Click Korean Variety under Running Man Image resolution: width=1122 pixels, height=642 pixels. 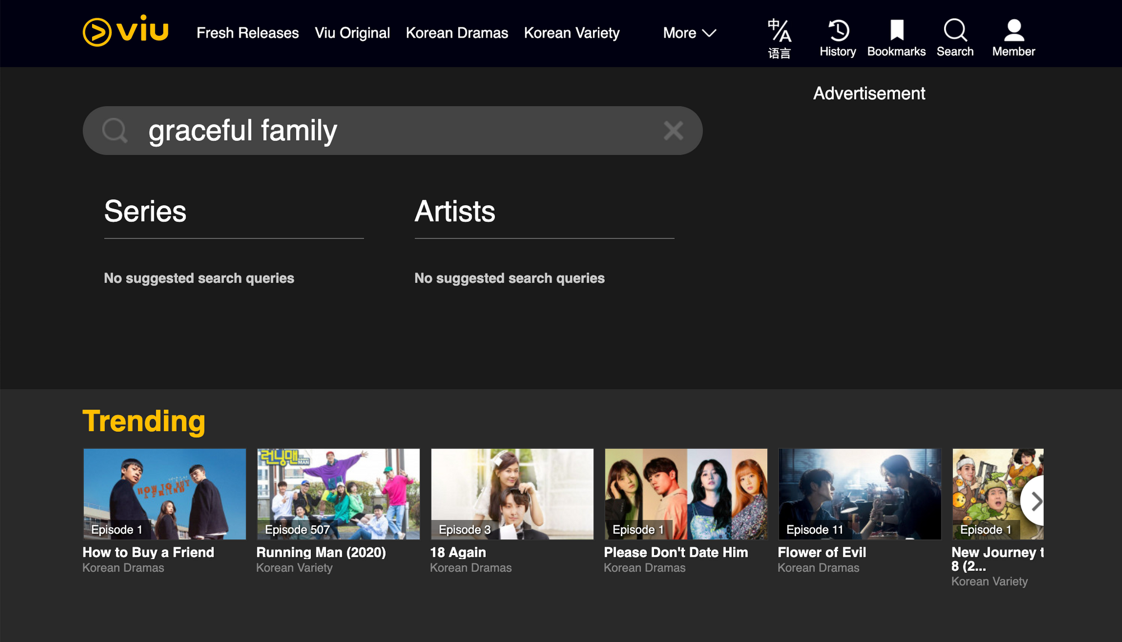point(295,568)
